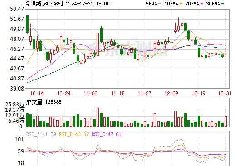
Task: Click the 20PMA magenta legend swatch
Action: (x=202, y=4)
